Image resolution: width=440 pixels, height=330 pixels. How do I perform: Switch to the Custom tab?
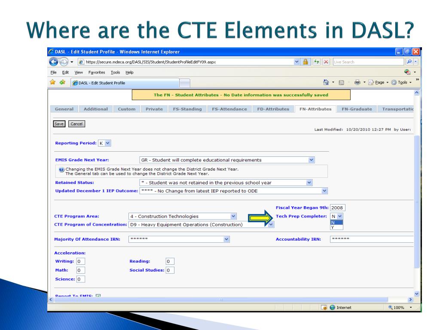(x=127, y=109)
